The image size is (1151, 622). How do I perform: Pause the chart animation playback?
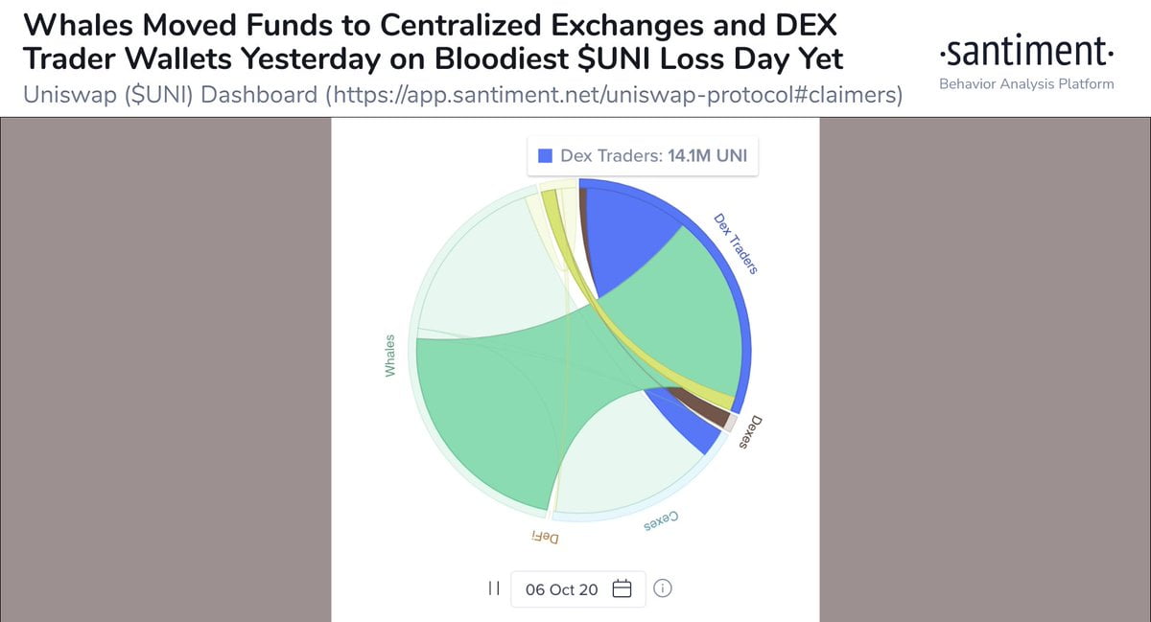coord(494,588)
